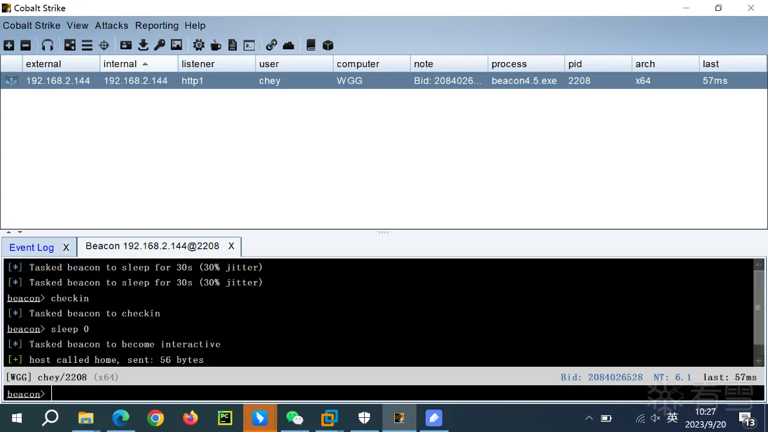Open MS Office macro document icon

(232, 45)
